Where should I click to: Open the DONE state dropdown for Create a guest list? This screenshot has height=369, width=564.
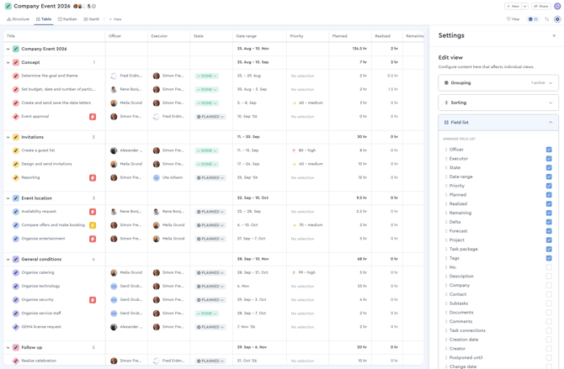(207, 150)
